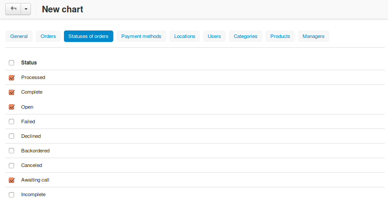Click the Awaiting call label
The height and width of the screenshot is (201, 388).
coord(35,180)
